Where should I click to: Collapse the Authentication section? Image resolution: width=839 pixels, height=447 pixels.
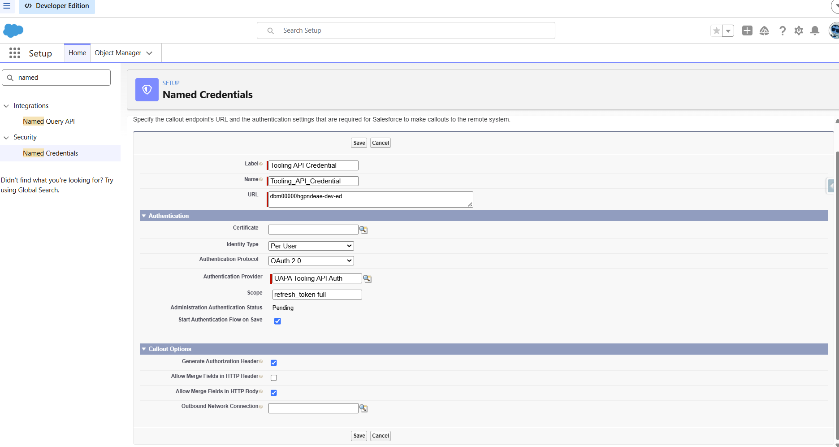coord(144,216)
